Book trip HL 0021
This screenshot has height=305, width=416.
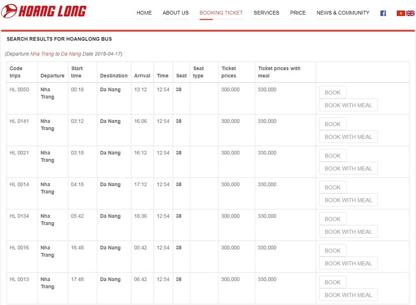(332, 156)
